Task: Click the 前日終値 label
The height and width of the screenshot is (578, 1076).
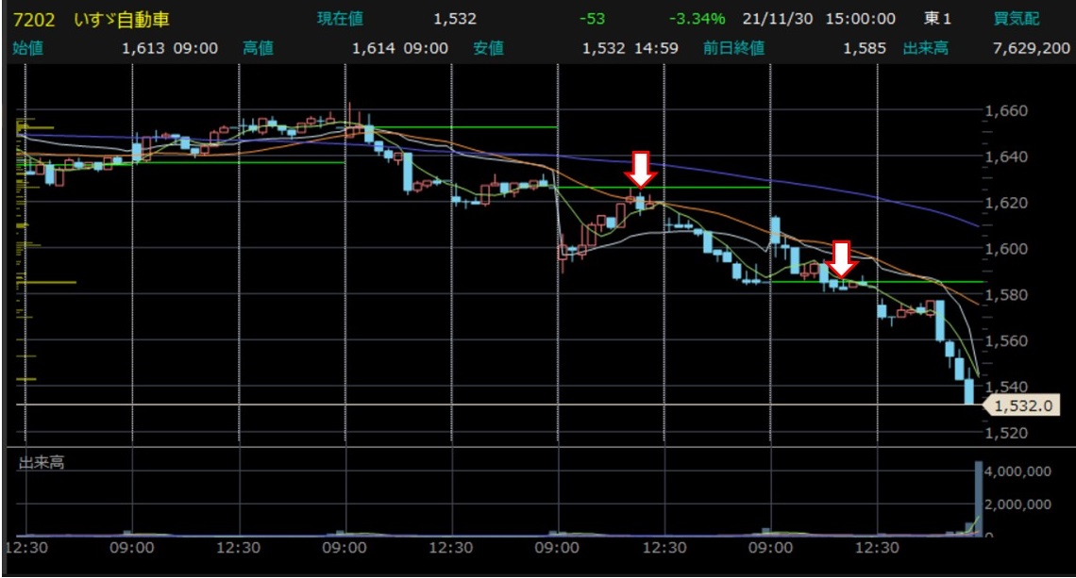Action: click(733, 48)
